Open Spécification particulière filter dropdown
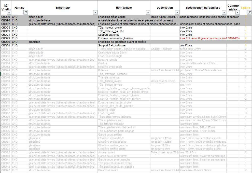Image resolution: width=252 pixels, height=173 pixels. [224, 12]
